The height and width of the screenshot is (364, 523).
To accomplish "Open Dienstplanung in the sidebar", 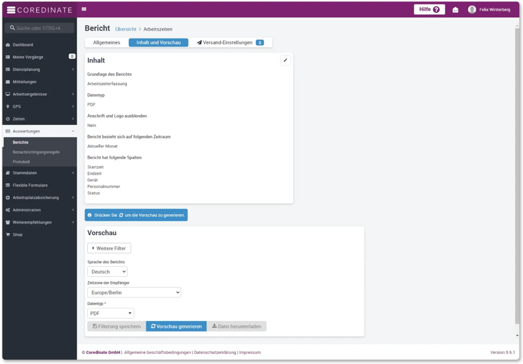I will click(x=27, y=69).
